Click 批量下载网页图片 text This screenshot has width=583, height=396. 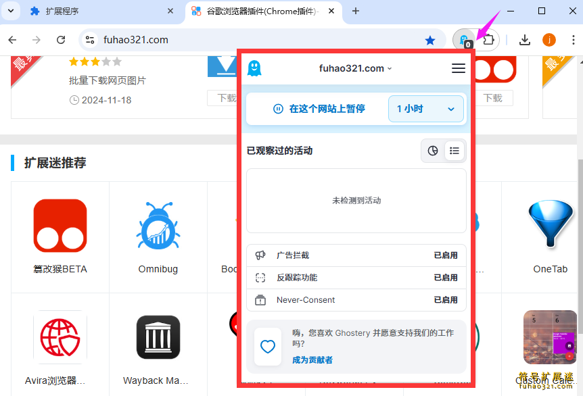pos(108,80)
